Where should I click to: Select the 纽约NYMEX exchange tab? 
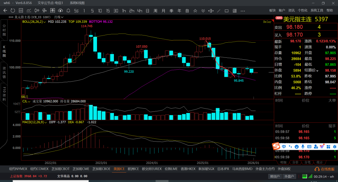click(18, 169)
